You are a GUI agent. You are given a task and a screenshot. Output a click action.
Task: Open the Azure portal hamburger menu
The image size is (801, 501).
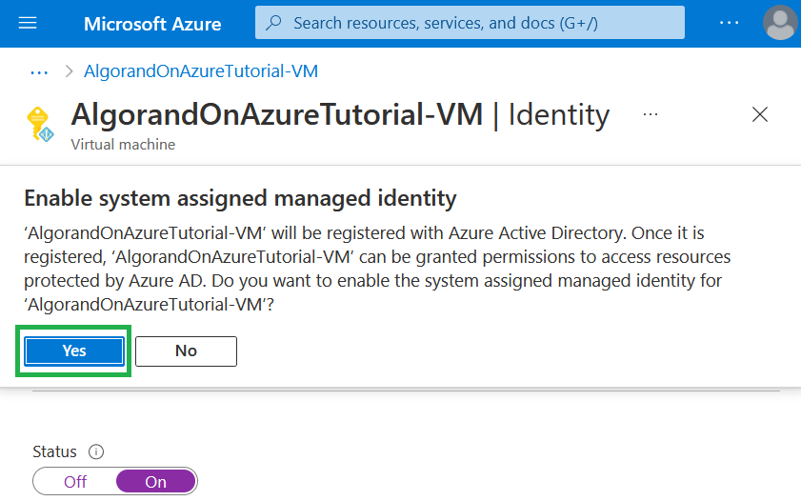click(x=29, y=23)
